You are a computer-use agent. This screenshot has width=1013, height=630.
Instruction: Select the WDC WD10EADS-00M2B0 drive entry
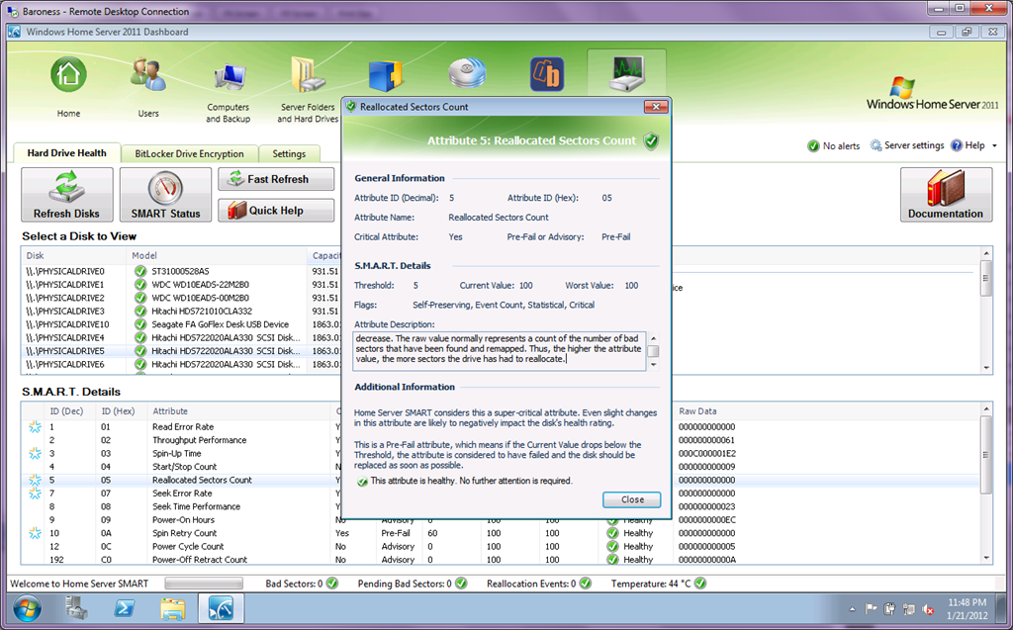200,298
